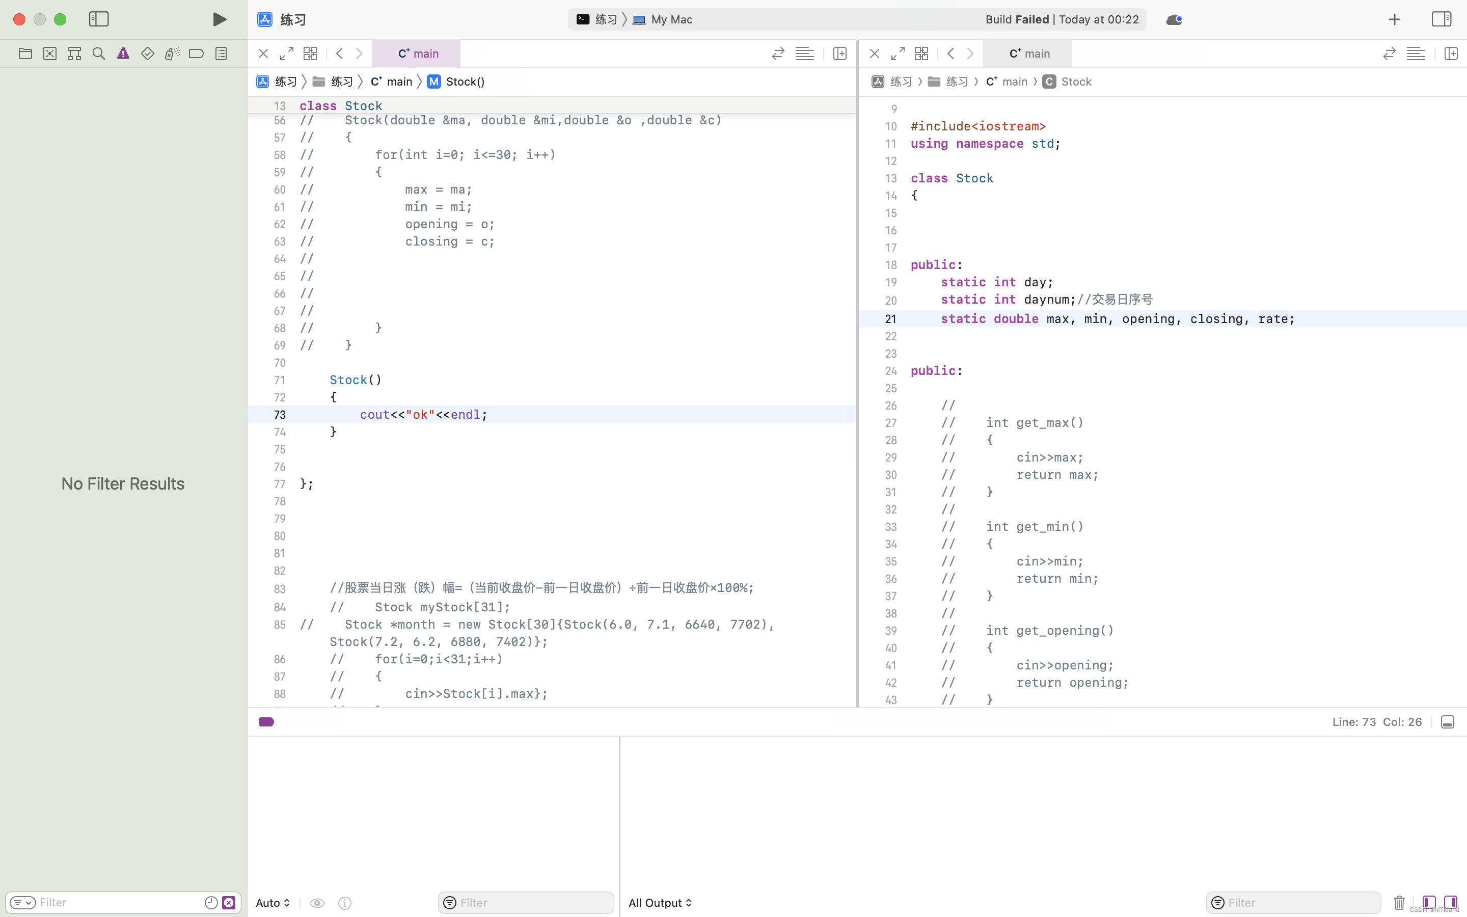The height and width of the screenshot is (917, 1467).
Task: Toggle Quick Look eye icon in debug bar
Action: pyautogui.click(x=318, y=903)
